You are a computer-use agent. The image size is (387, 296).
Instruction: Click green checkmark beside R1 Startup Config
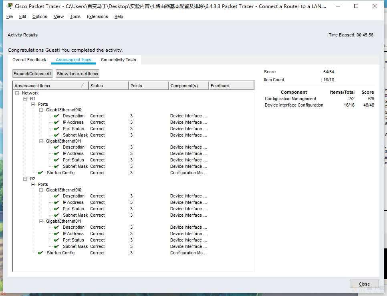click(41, 173)
